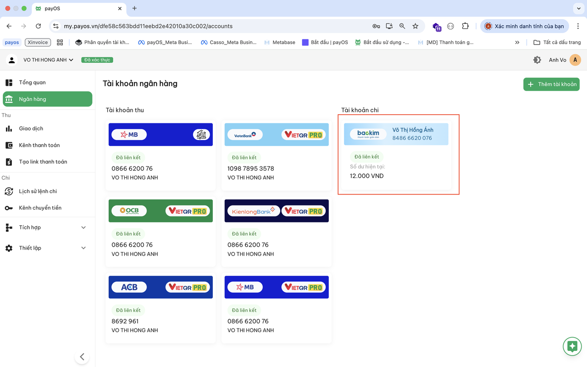Collapse the sidebar with chevron arrow
The height and width of the screenshot is (367, 587).
82,357
